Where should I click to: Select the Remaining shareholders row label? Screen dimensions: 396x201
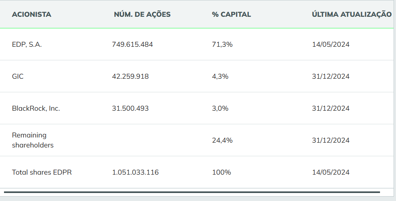tap(33, 140)
